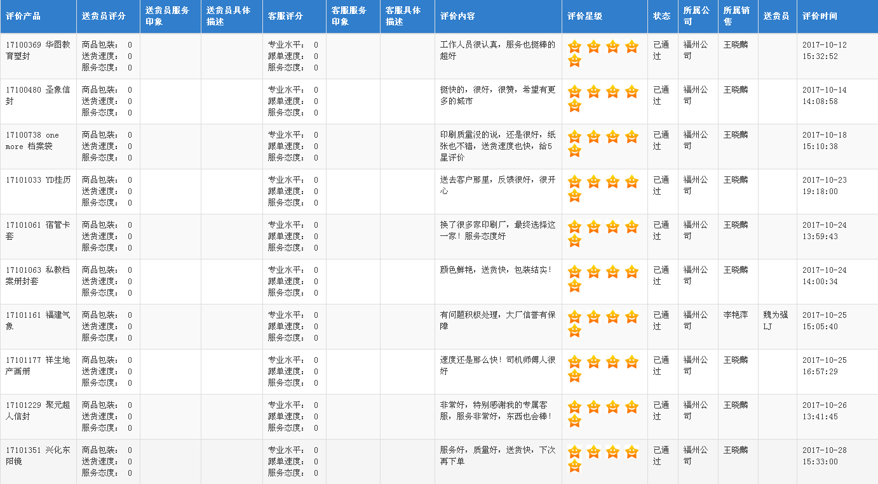Screen dimensions: 878x484
Task: Click the 送货员评分 column header
Action: pyautogui.click(x=104, y=16)
